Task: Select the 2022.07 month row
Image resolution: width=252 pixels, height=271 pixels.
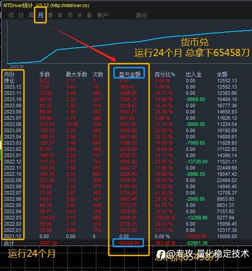Action: click(120, 193)
